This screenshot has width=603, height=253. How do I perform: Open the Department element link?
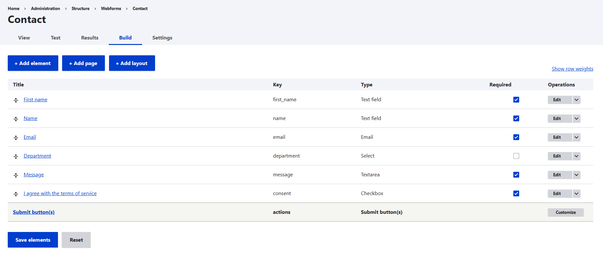point(37,156)
